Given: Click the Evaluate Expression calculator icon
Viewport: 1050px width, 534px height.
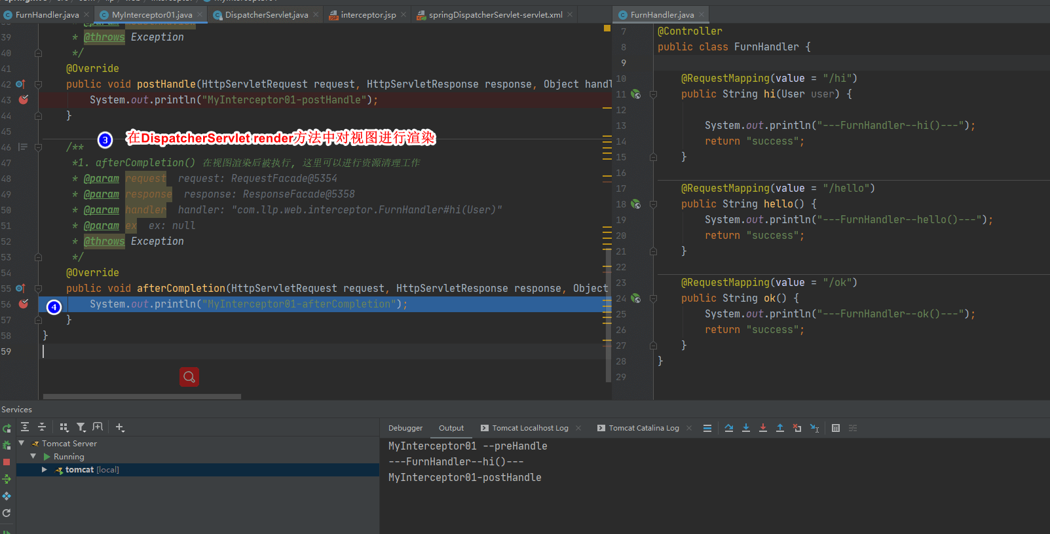Looking at the screenshot, I should tap(836, 428).
